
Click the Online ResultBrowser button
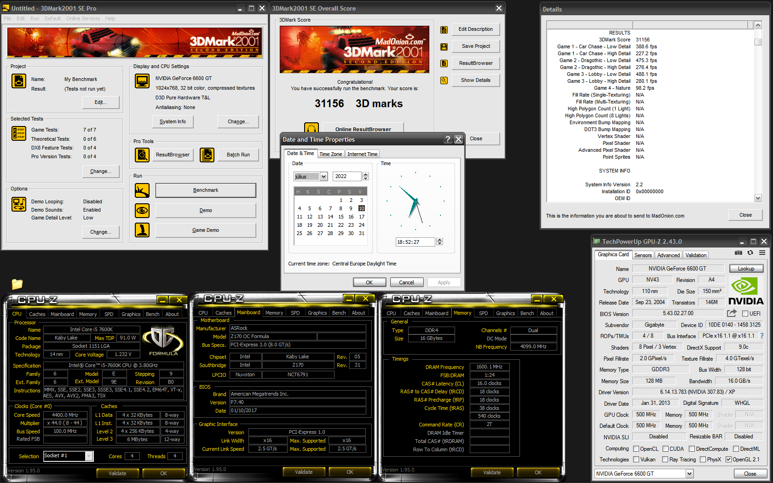tap(363, 129)
